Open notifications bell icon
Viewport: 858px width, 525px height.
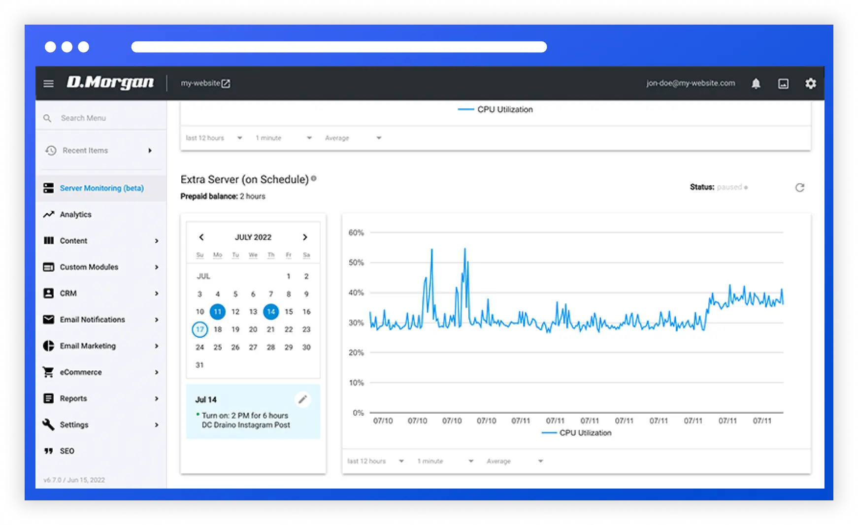point(756,83)
